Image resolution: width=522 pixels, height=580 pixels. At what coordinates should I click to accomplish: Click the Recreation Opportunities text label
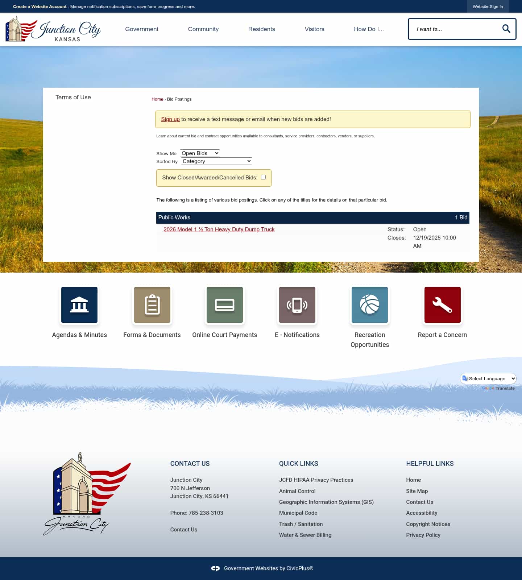pos(370,340)
